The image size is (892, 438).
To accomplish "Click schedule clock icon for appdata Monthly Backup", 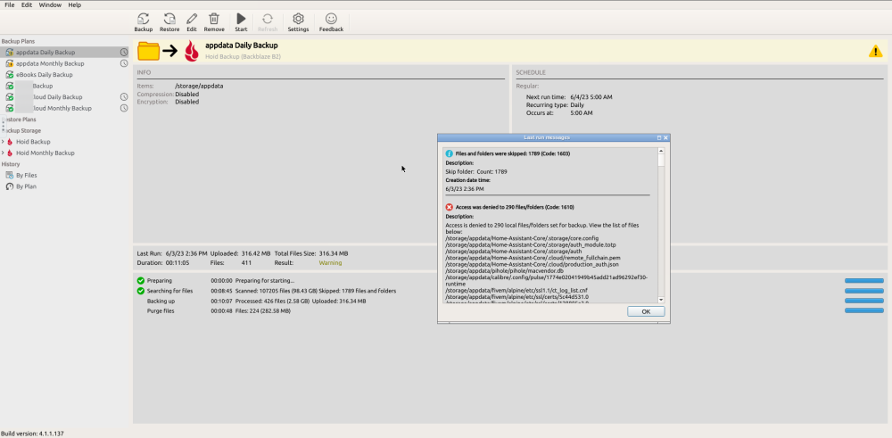I will click(x=123, y=63).
